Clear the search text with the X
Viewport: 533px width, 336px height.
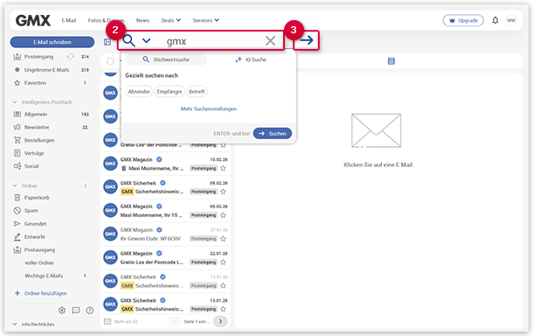coord(270,41)
